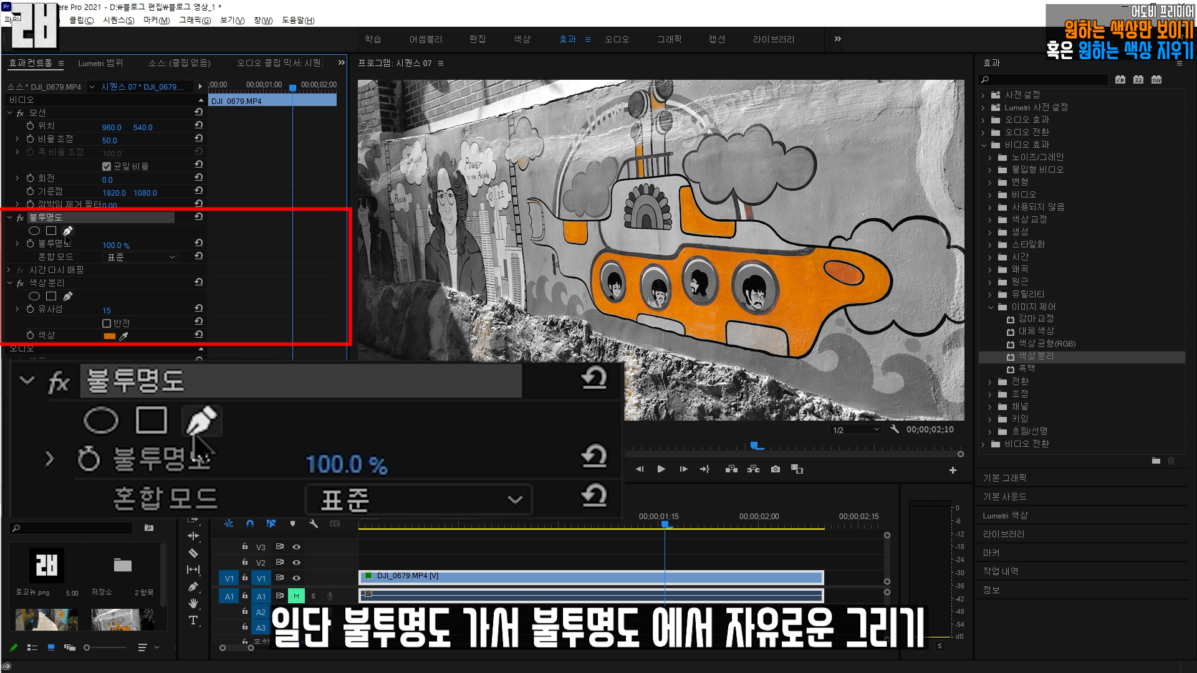Uncheck the 균일 비율 checkbox

107,166
